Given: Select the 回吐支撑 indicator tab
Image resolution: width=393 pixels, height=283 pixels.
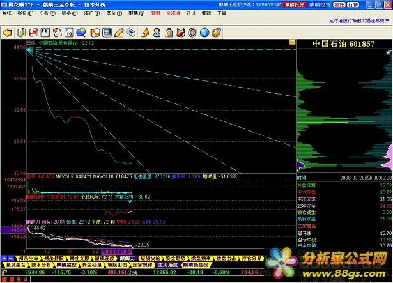Looking at the screenshot, I should 79,259.
